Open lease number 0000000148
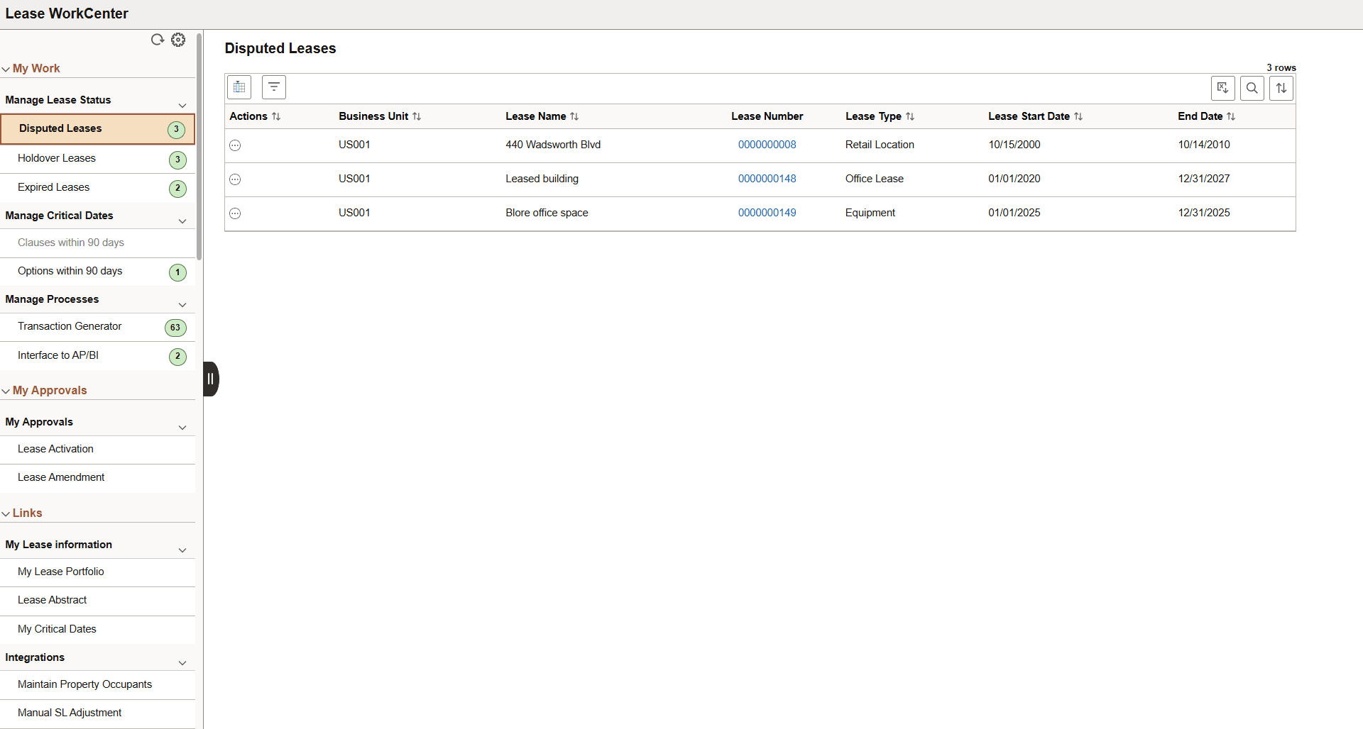Image resolution: width=1363 pixels, height=729 pixels. pyautogui.click(x=767, y=178)
